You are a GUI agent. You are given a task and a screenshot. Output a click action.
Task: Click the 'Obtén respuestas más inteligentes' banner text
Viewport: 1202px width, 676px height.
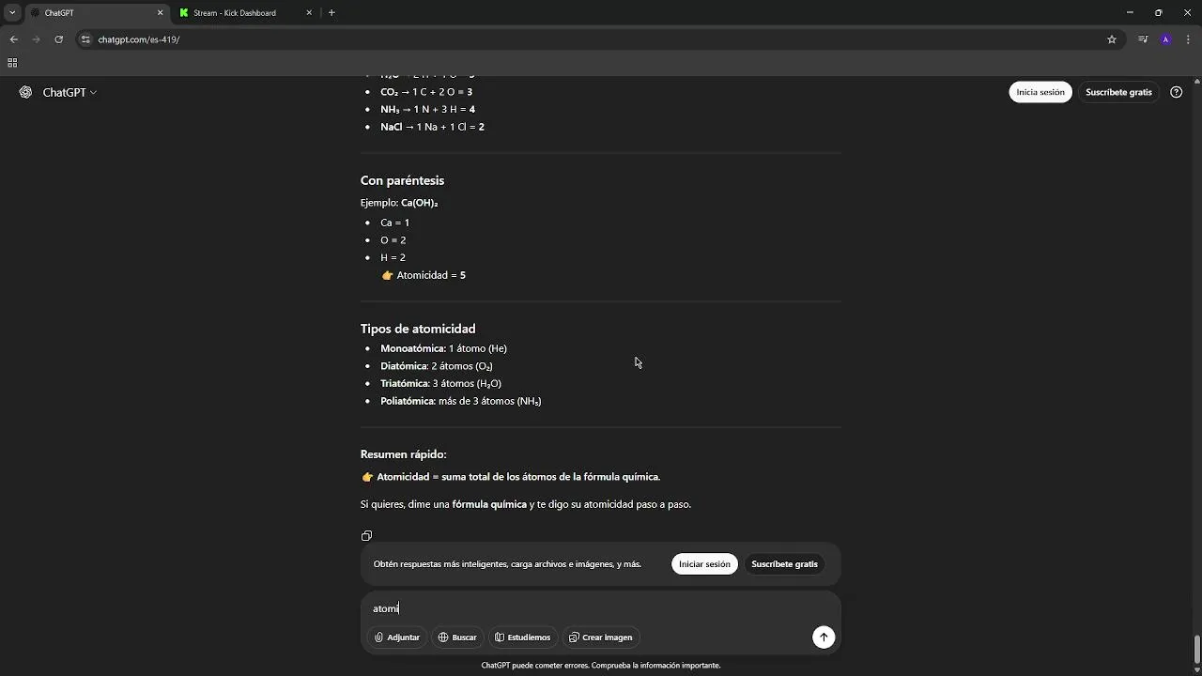[507, 564]
